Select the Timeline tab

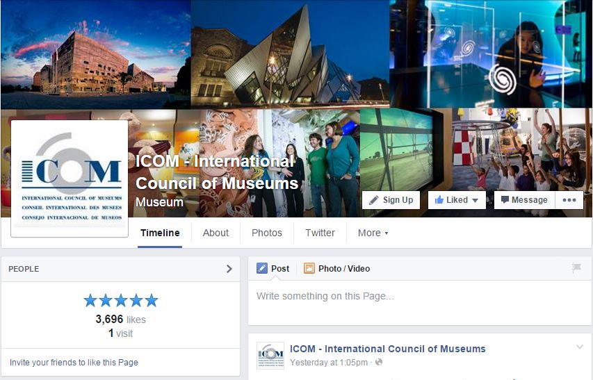160,233
